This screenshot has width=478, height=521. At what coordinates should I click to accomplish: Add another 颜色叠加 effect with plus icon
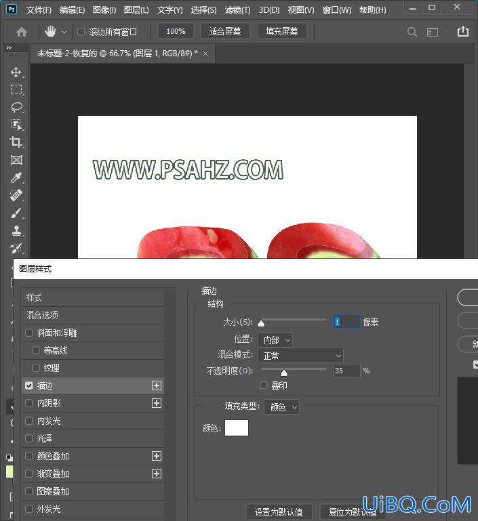(157, 456)
